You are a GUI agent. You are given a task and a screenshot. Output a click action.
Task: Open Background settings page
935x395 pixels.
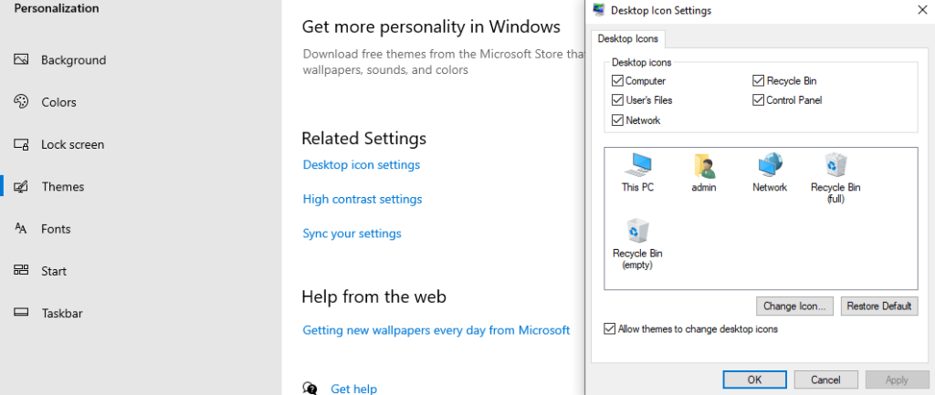(x=73, y=59)
